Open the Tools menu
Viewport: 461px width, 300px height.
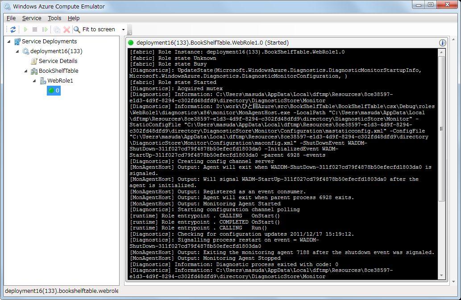(54, 18)
